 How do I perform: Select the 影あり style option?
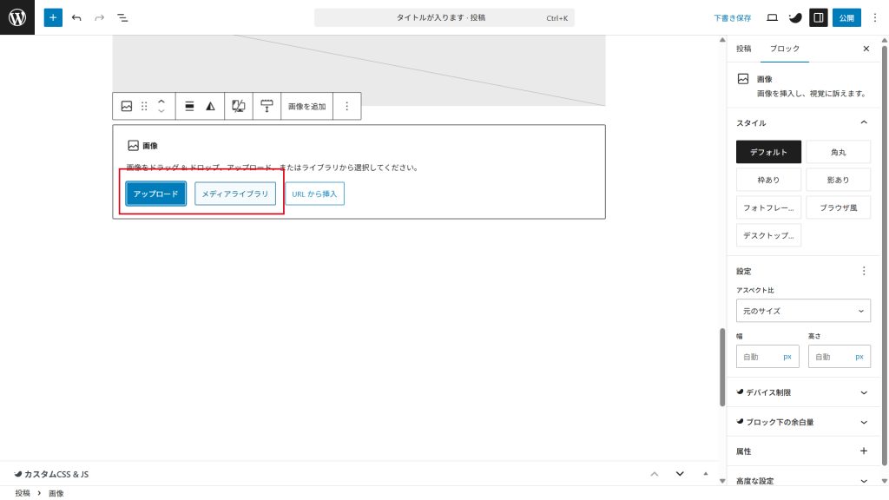pos(838,180)
